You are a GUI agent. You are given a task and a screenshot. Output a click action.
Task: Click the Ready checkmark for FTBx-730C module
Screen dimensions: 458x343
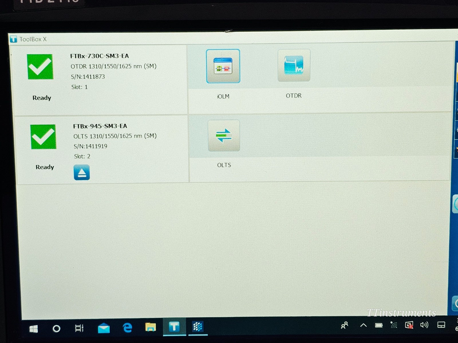click(40, 67)
